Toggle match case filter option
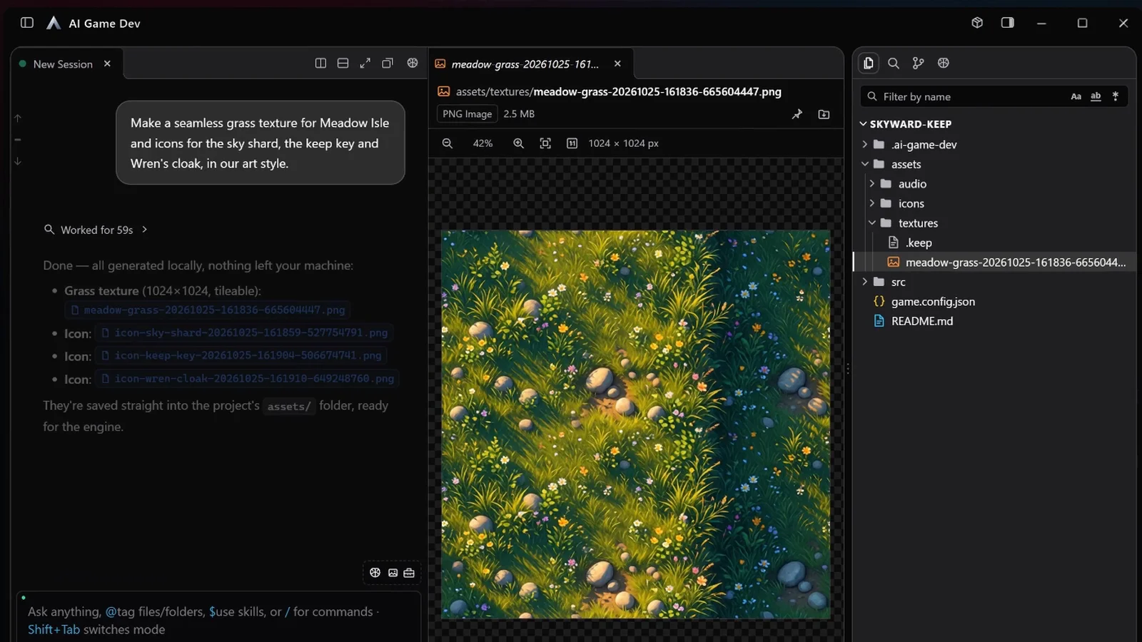 (1076, 96)
